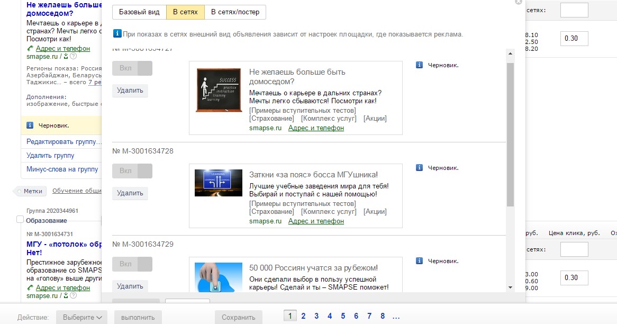Click the draft info icon for ad M-3001634729
This screenshot has width=617, height=324.
click(420, 261)
